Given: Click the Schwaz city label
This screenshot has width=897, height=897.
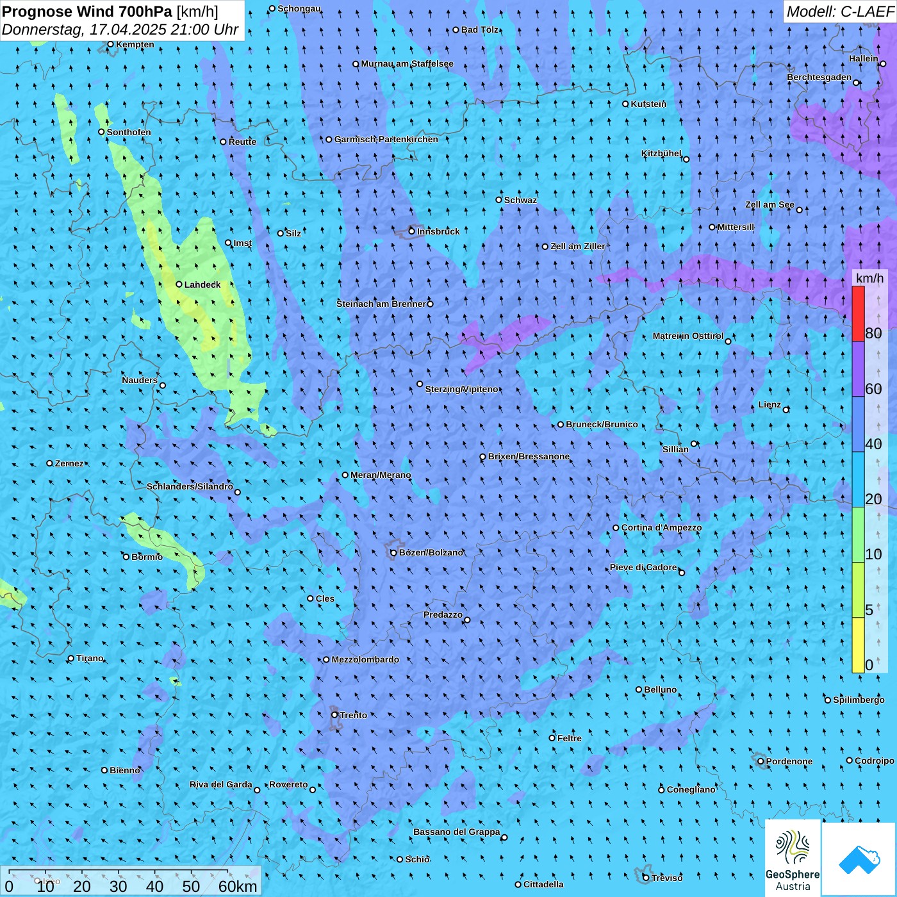Looking at the screenshot, I should tap(520, 200).
